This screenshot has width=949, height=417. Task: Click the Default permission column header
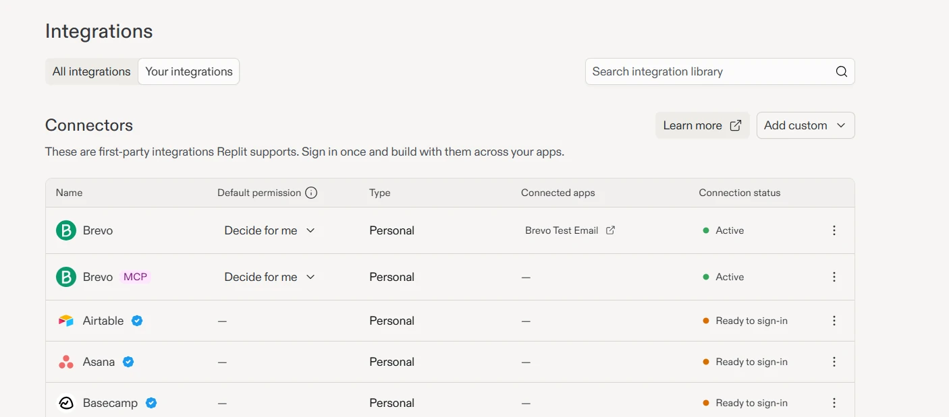click(x=259, y=193)
